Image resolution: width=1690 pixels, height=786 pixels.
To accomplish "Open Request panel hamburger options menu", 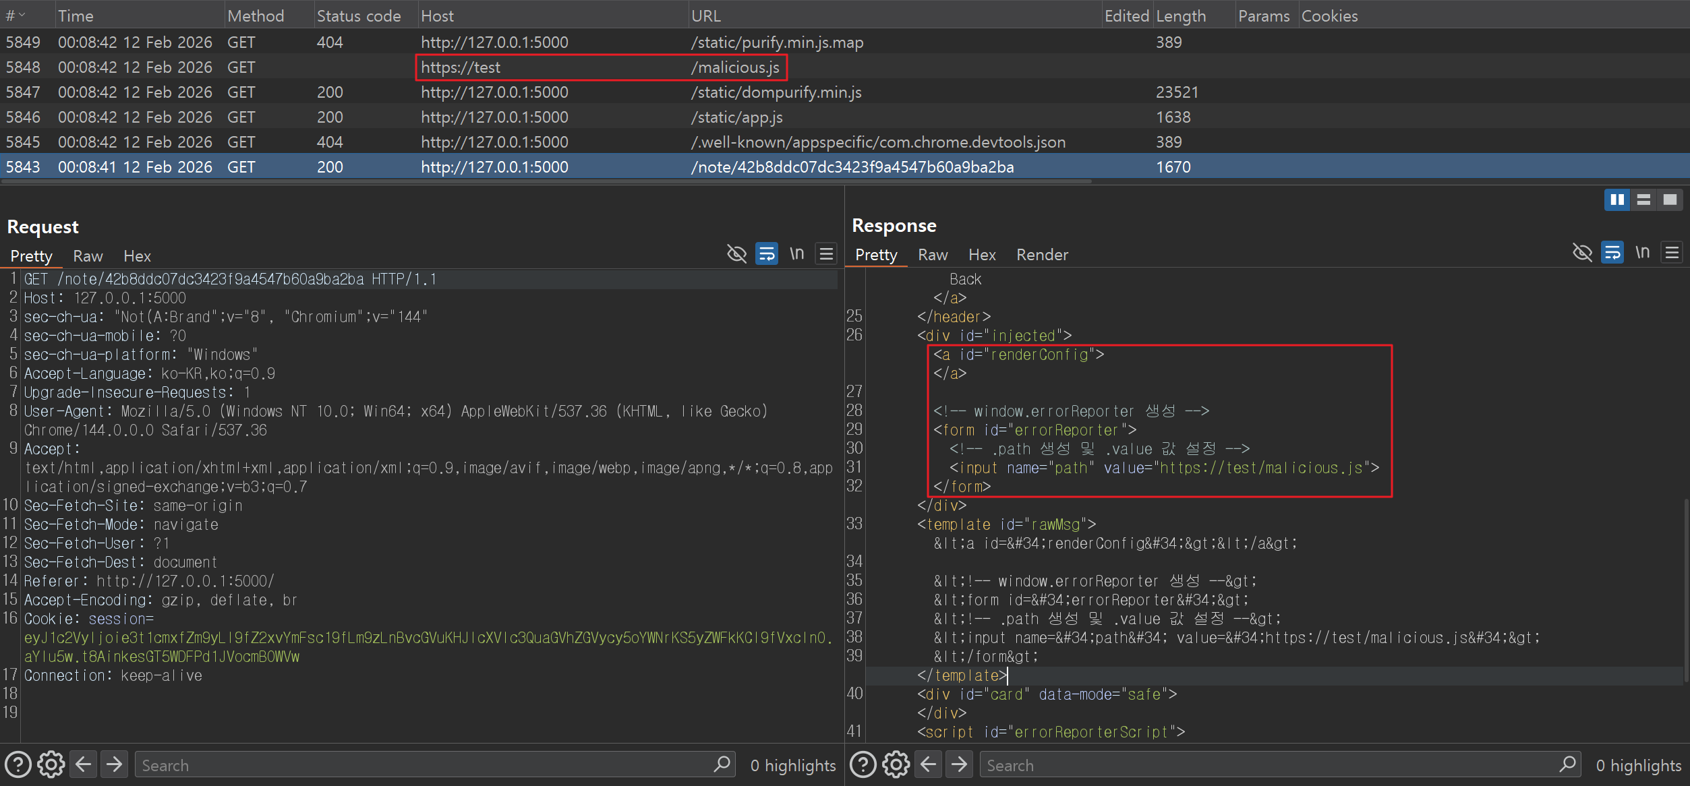I will (x=826, y=253).
